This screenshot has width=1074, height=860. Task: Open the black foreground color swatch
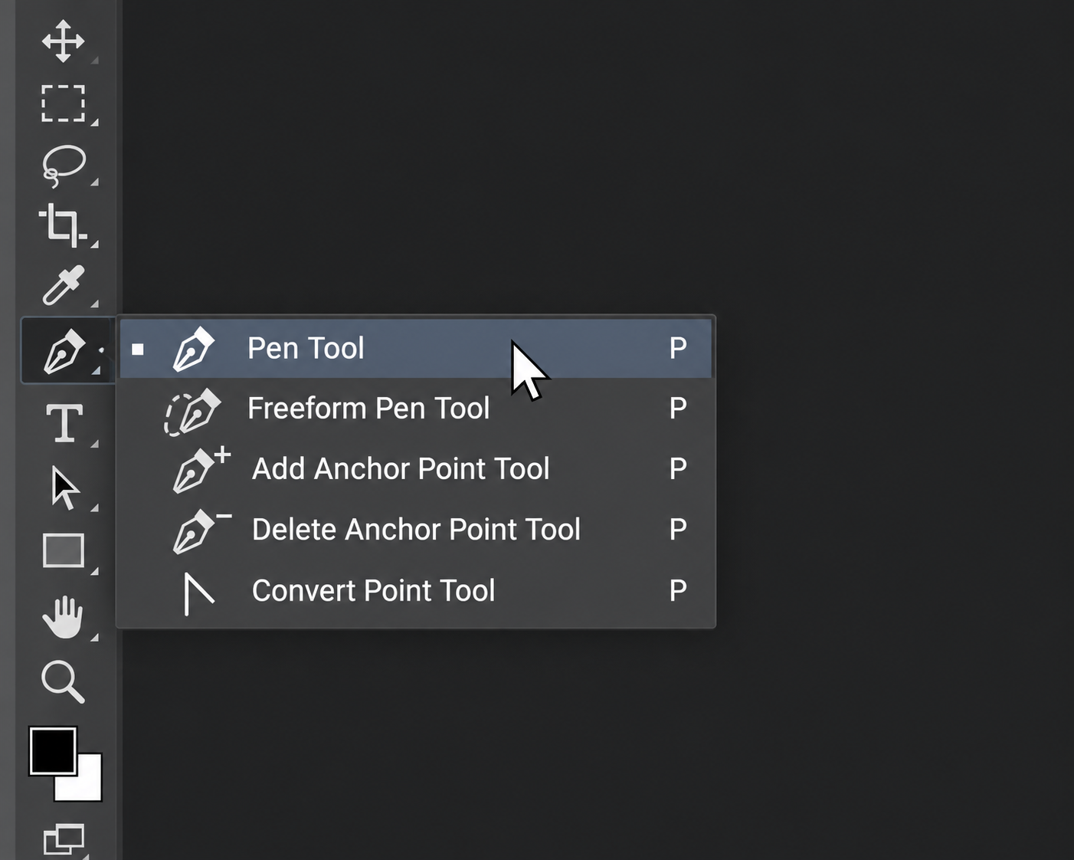[x=53, y=751]
